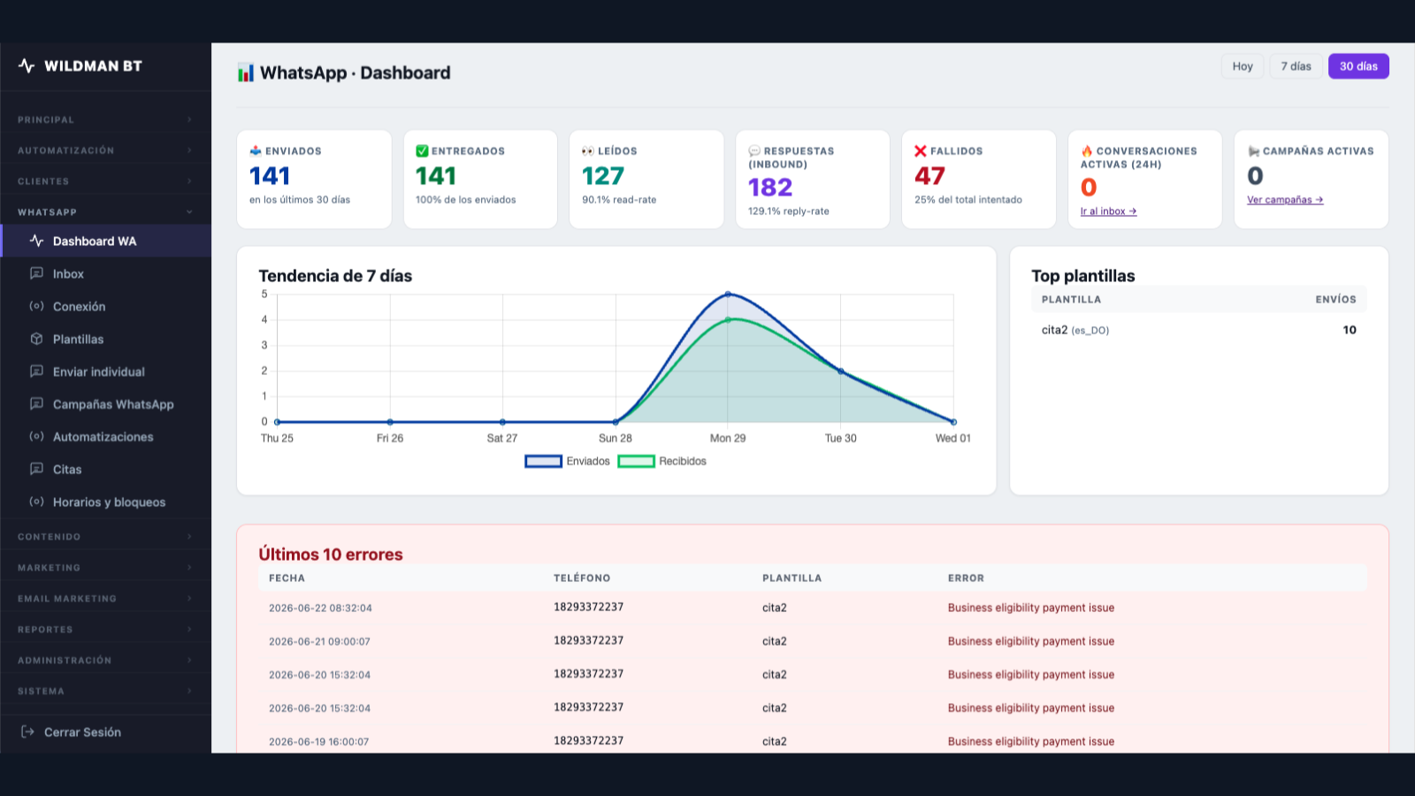
Task: Expand the Email Marketing sidebar section
Action: [105, 599]
